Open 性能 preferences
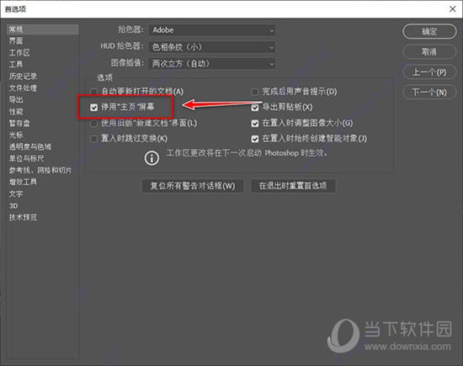This screenshot has width=463, height=366. (16, 112)
